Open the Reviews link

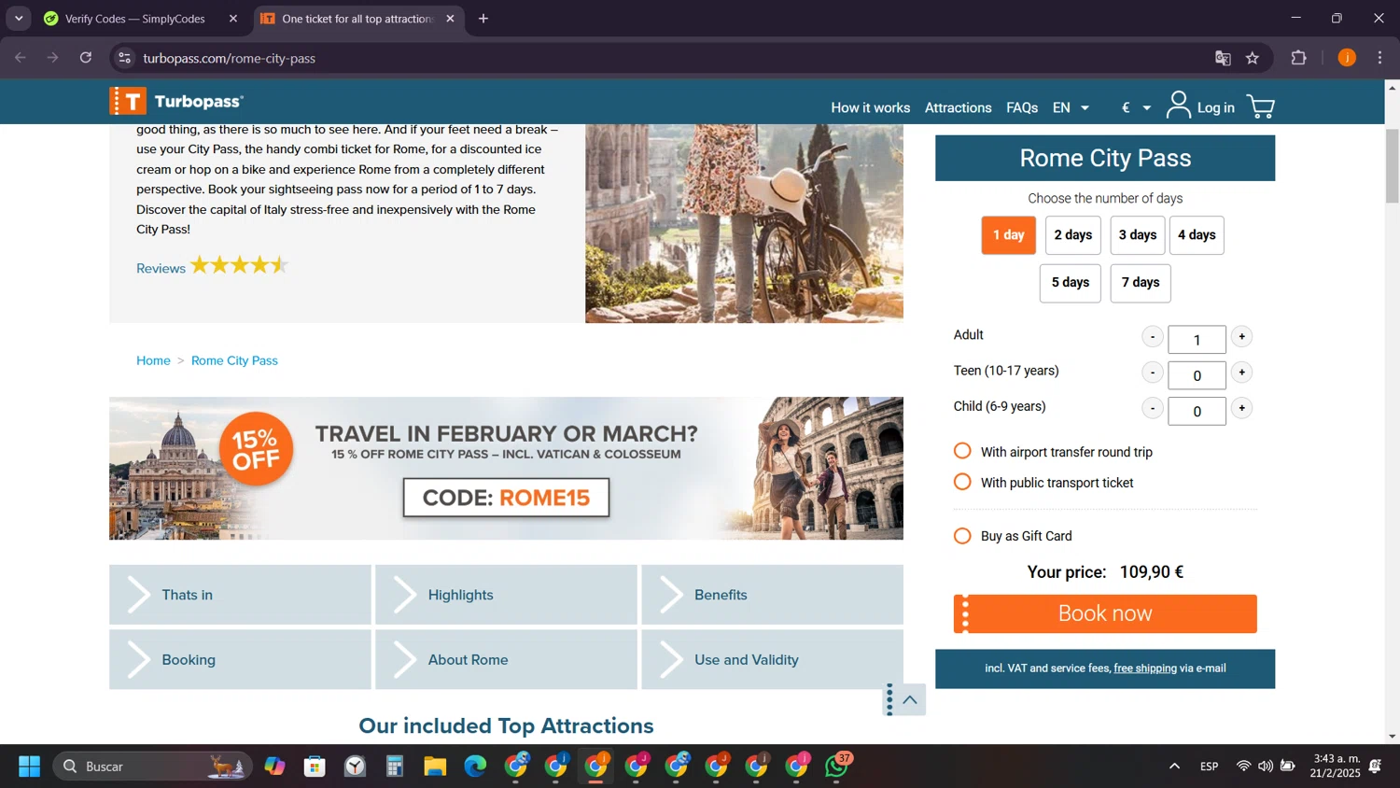pos(161,269)
